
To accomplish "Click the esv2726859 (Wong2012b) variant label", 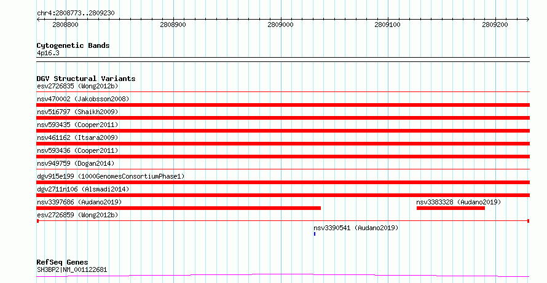I will tap(77, 215).
